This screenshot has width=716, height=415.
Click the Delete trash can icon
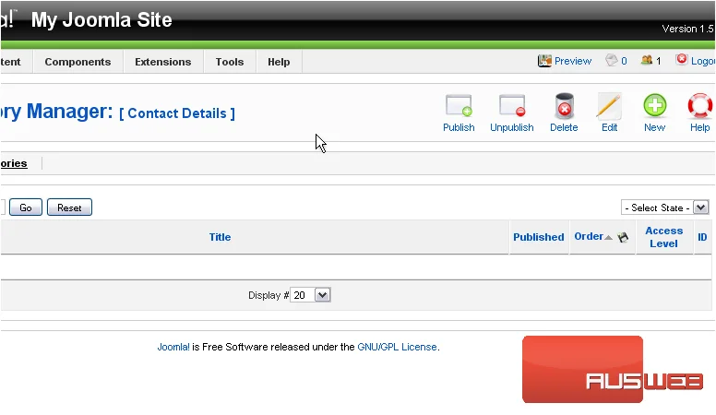[564, 106]
